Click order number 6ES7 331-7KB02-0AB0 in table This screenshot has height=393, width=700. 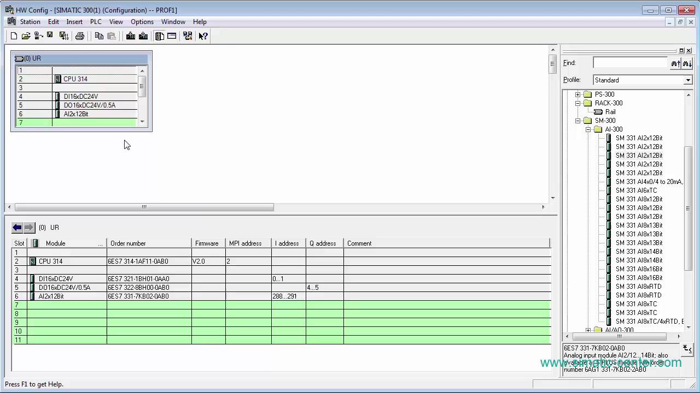138,296
